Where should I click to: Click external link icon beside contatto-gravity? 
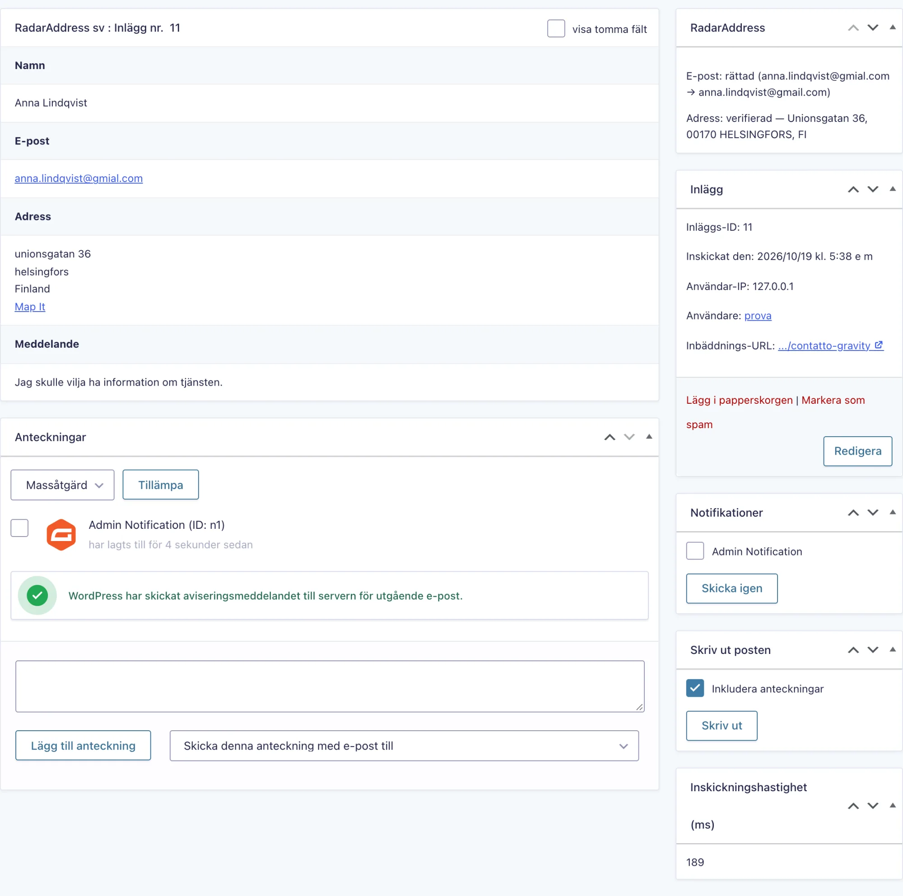(x=879, y=345)
